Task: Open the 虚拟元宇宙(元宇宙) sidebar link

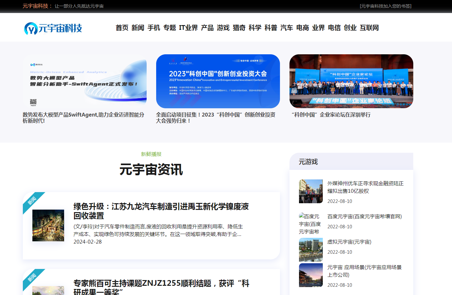Action: 349,242
